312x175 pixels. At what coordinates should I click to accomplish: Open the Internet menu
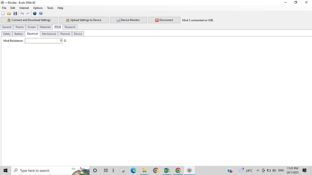coord(24,8)
